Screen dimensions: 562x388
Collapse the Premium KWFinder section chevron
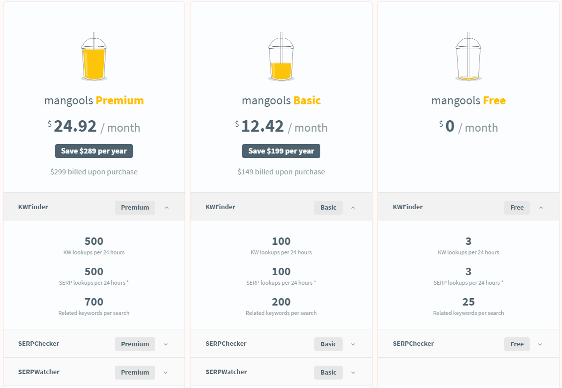pos(167,208)
